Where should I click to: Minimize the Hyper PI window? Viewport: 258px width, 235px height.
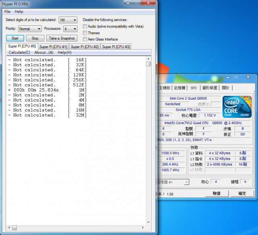128,3
